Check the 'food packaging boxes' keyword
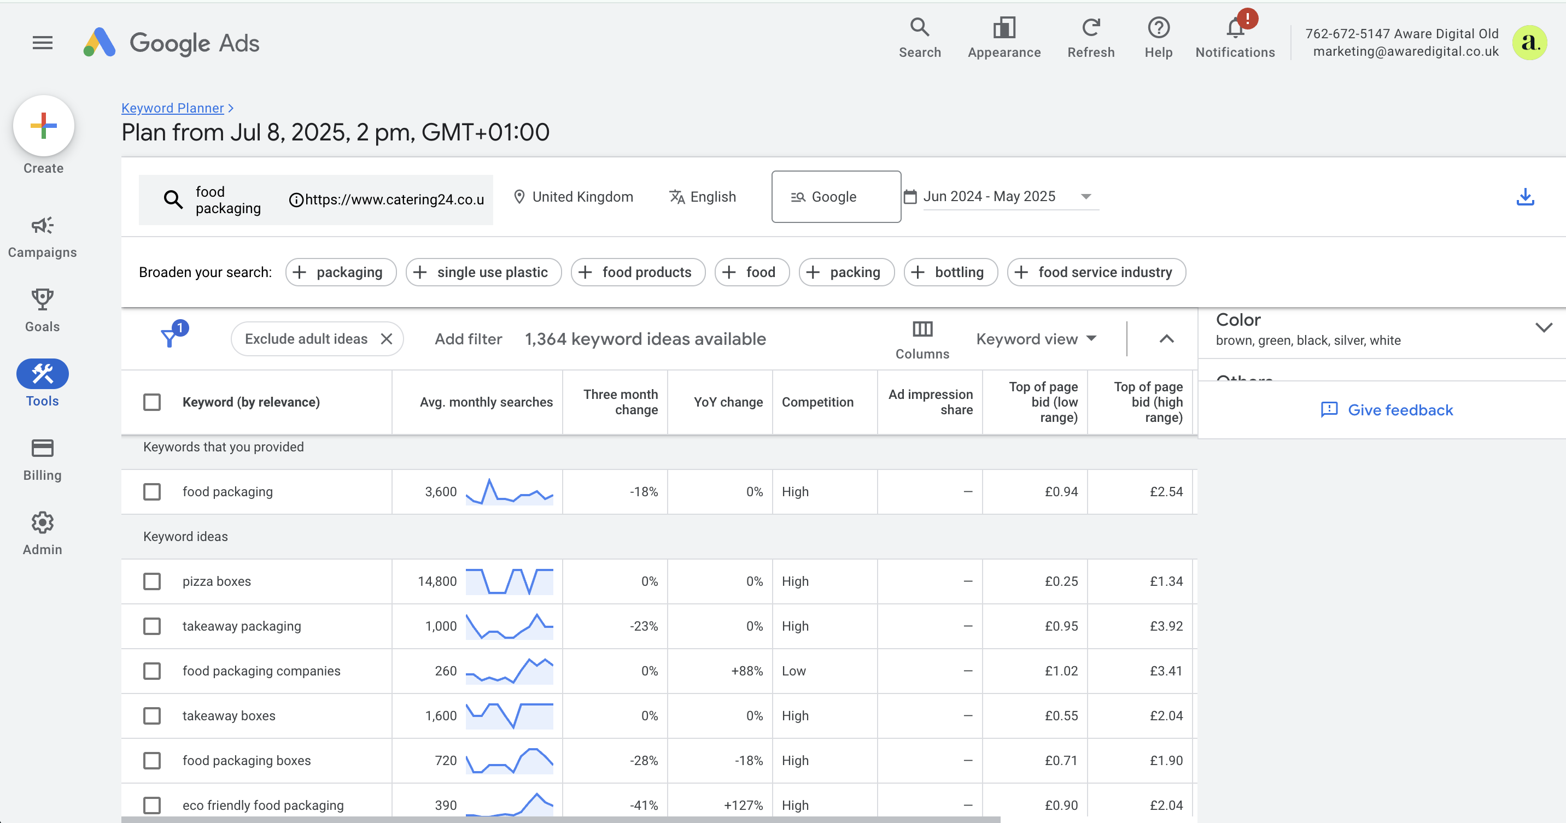1566x823 pixels. coord(152,761)
